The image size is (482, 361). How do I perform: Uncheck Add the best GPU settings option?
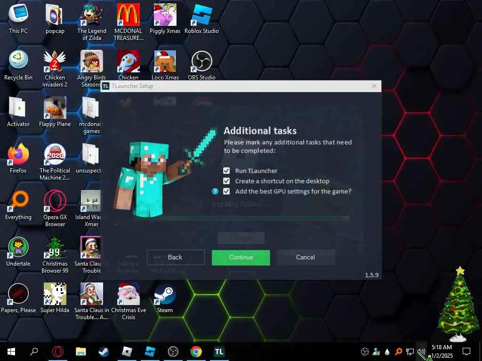click(x=226, y=192)
